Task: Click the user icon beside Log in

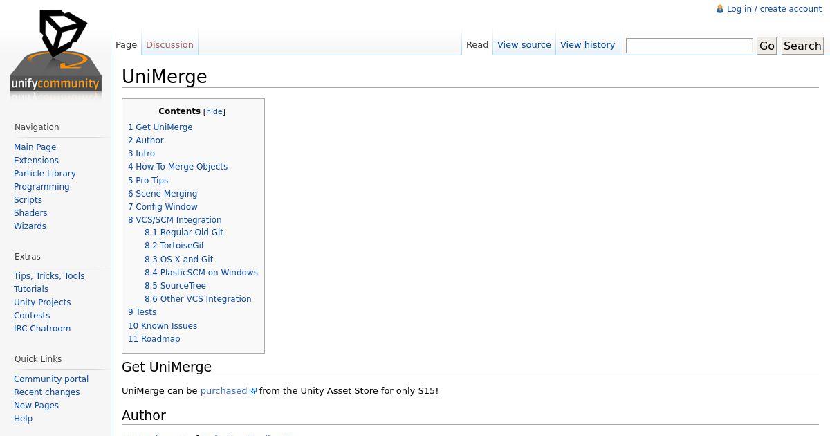Action: [720, 9]
